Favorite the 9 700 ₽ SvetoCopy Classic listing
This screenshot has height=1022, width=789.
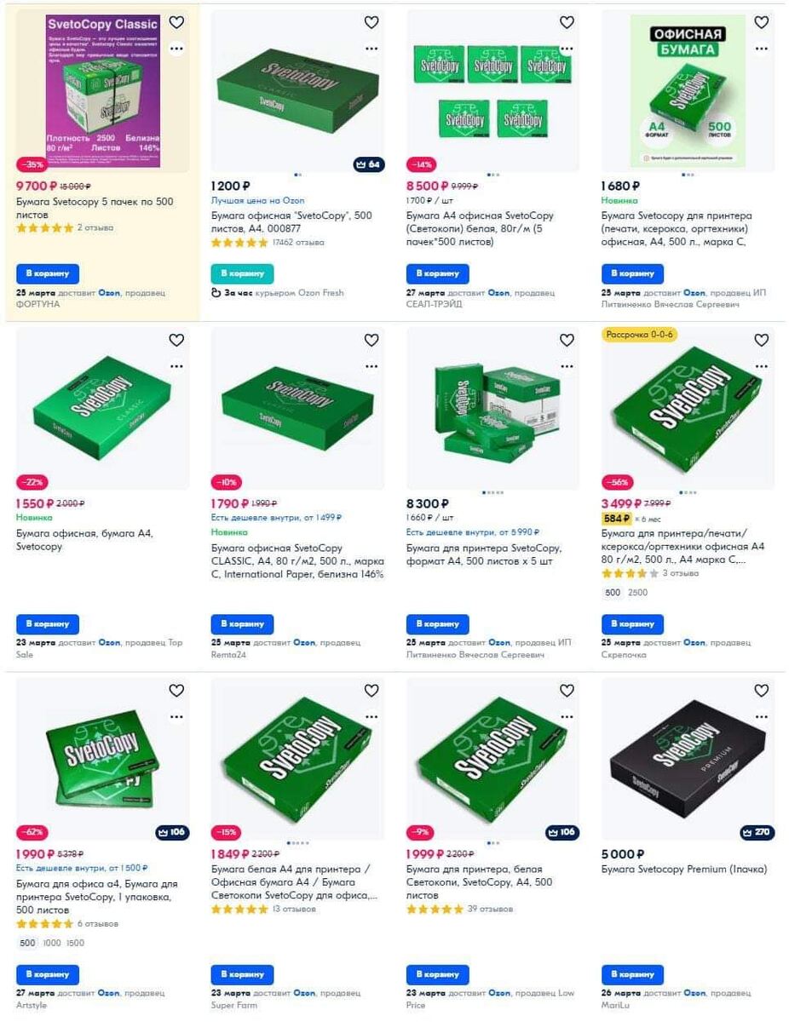[x=176, y=22]
